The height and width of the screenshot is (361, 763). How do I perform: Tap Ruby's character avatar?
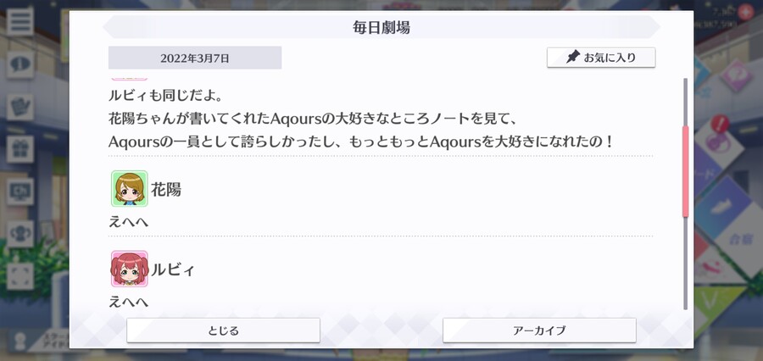130,269
